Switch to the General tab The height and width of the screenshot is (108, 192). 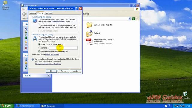(33, 13)
